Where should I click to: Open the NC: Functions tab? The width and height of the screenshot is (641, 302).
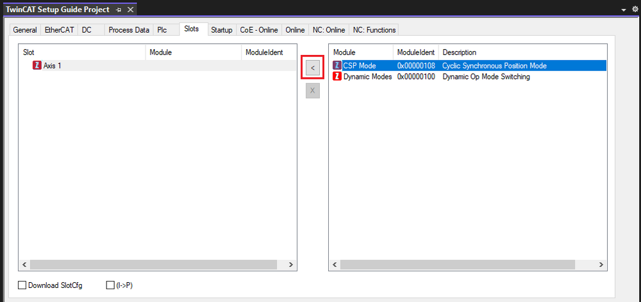click(x=374, y=30)
